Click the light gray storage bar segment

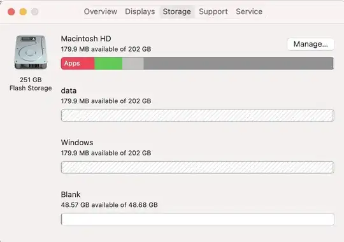pyautogui.click(x=133, y=64)
